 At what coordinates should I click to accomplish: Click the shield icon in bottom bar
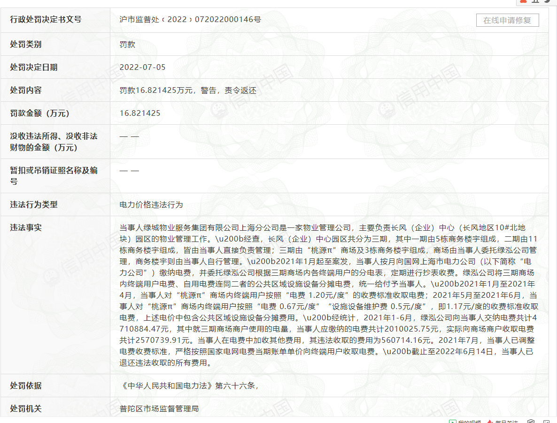click(531, 421)
